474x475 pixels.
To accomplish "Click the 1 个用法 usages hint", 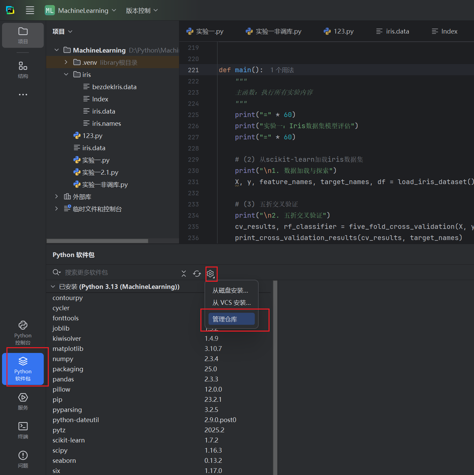I will [282, 70].
